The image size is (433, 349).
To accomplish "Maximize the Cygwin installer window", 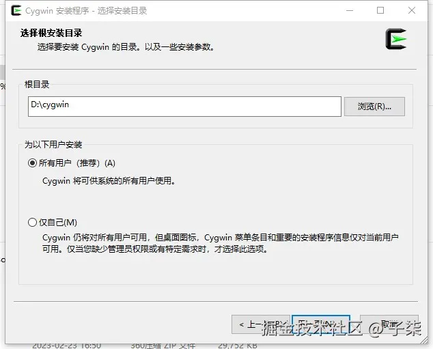I will click(x=380, y=10).
